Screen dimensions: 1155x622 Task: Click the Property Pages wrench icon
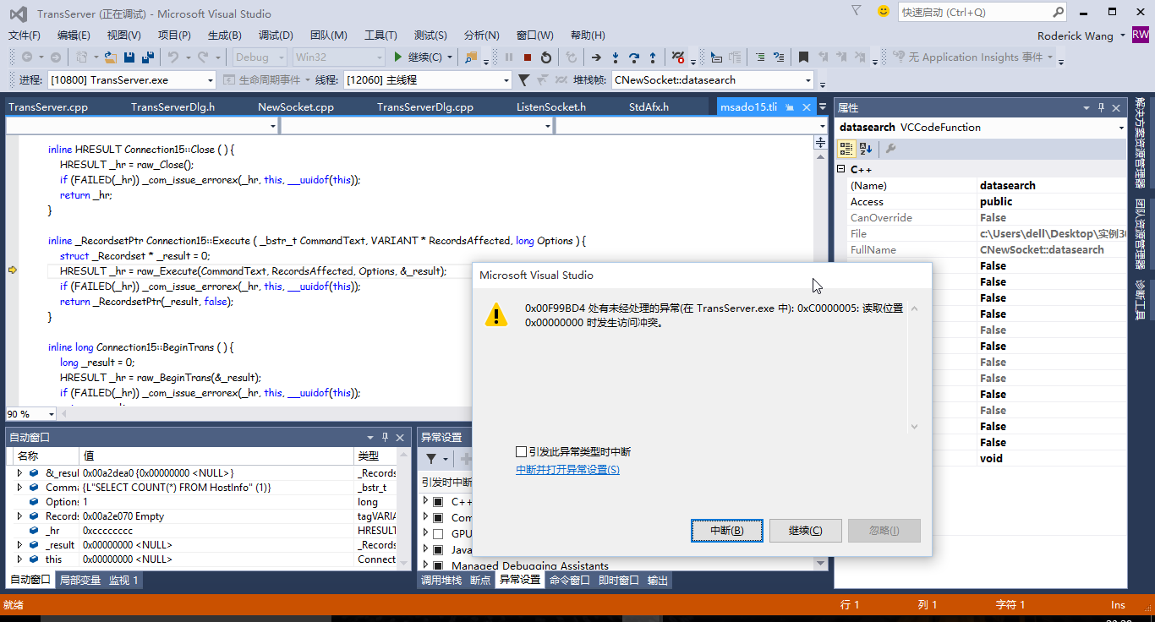890,149
